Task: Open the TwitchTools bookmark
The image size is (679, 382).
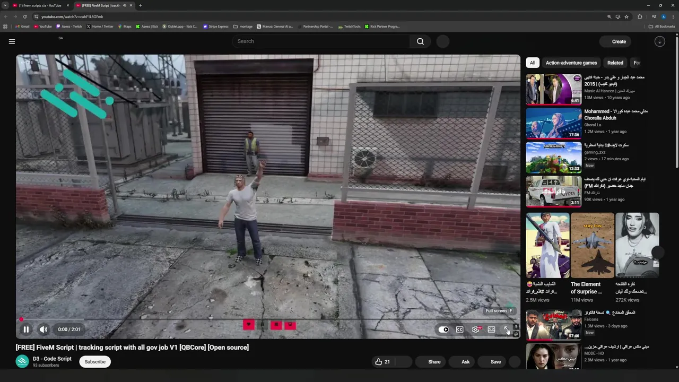Action: pos(350,27)
